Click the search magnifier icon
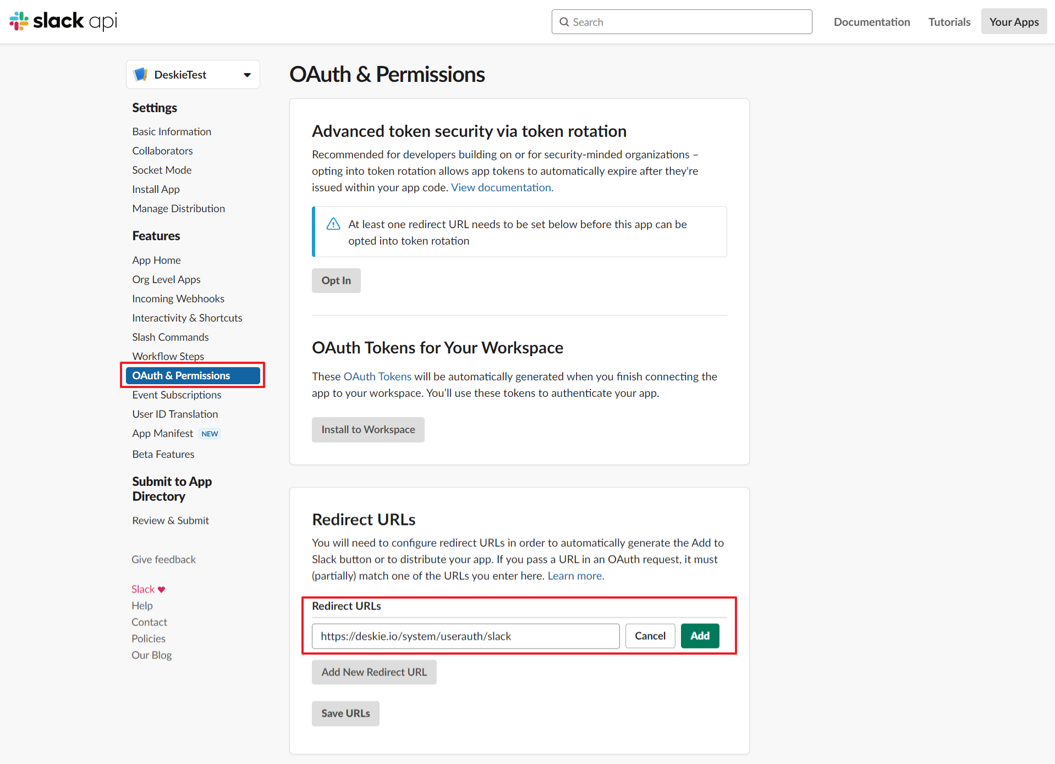This screenshot has width=1055, height=764. coord(564,22)
